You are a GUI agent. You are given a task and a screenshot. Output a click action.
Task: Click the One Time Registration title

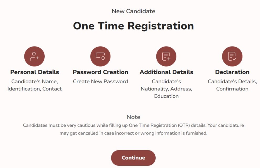134,26
